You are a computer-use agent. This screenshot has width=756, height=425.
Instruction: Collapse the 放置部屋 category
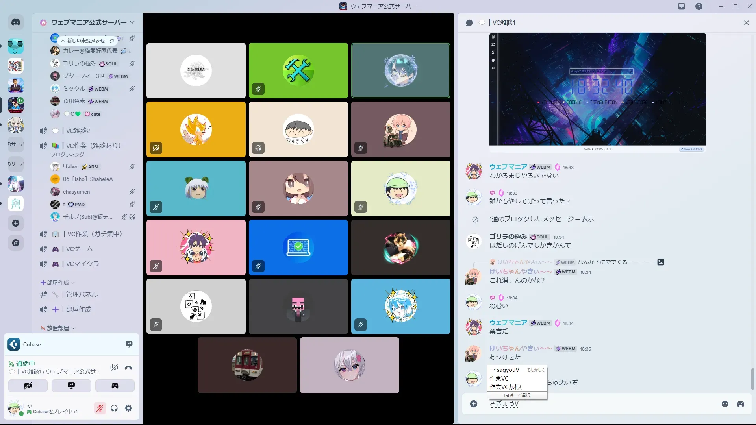(x=57, y=328)
